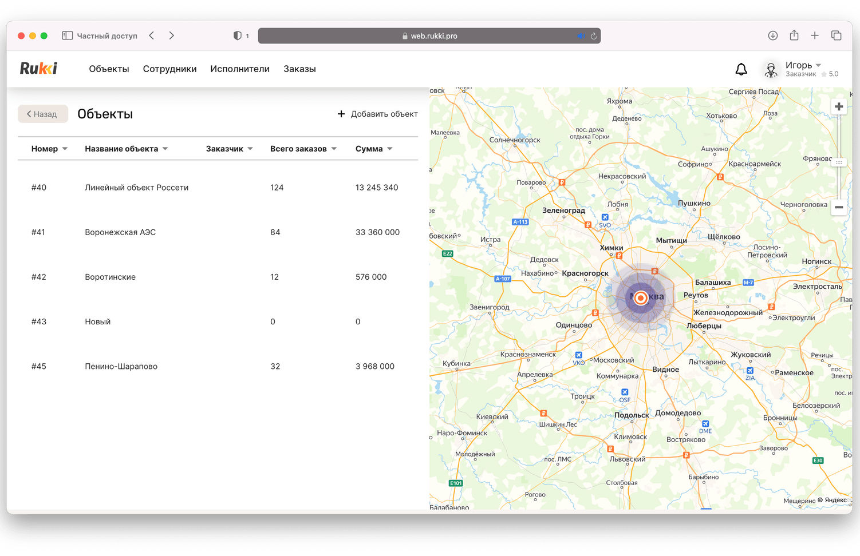Open the Исполнители menu item
Screen dimensions: 860x556
click(x=240, y=69)
